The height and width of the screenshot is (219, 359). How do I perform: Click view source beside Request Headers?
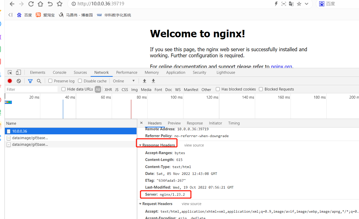pos(192,204)
